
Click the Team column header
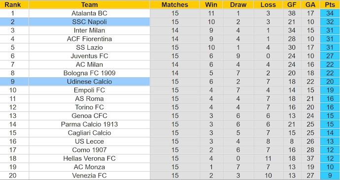click(89, 4)
